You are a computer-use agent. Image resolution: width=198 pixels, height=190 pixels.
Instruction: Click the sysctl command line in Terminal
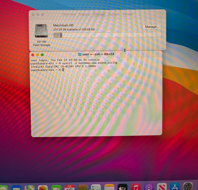tap(74, 63)
